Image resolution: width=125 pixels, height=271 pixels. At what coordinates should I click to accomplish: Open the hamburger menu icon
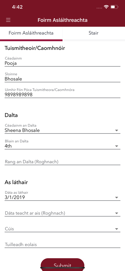pyautogui.click(x=8, y=20)
